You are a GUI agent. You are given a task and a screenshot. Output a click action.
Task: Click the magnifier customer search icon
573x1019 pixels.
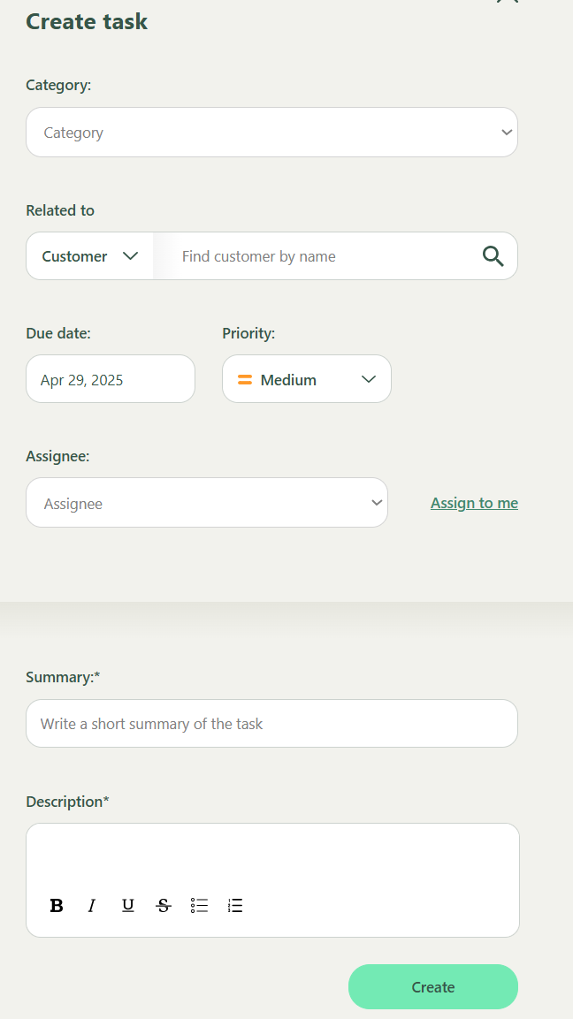point(493,256)
